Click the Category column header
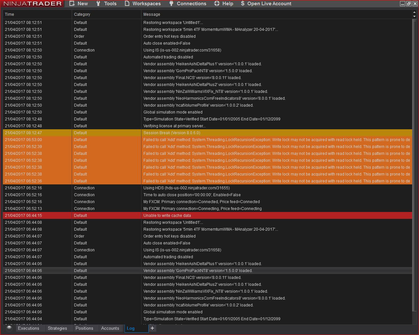419x335 pixels. click(x=107, y=14)
